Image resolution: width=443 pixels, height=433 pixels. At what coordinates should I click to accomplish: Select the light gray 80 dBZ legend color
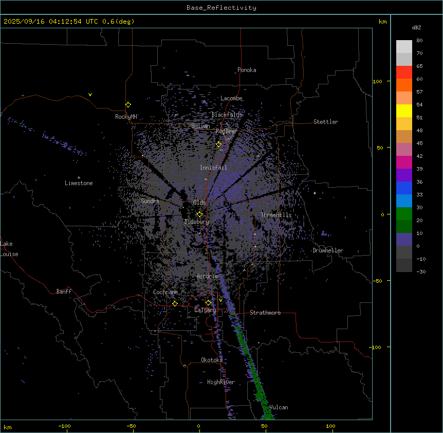pos(404,47)
